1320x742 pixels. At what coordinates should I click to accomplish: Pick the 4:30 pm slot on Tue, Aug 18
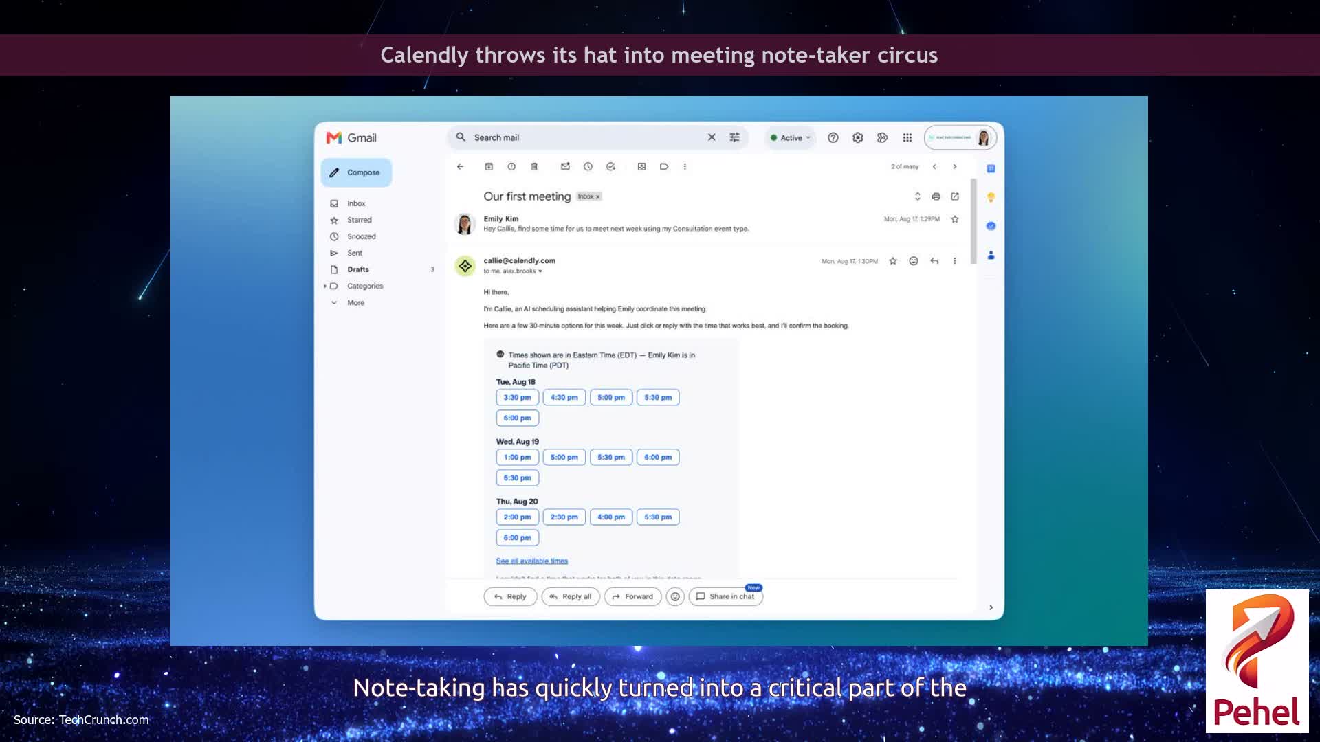tap(564, 397)
